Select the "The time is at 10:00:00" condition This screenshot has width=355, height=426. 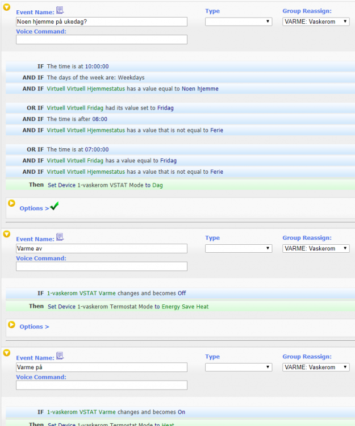[77, 66]
